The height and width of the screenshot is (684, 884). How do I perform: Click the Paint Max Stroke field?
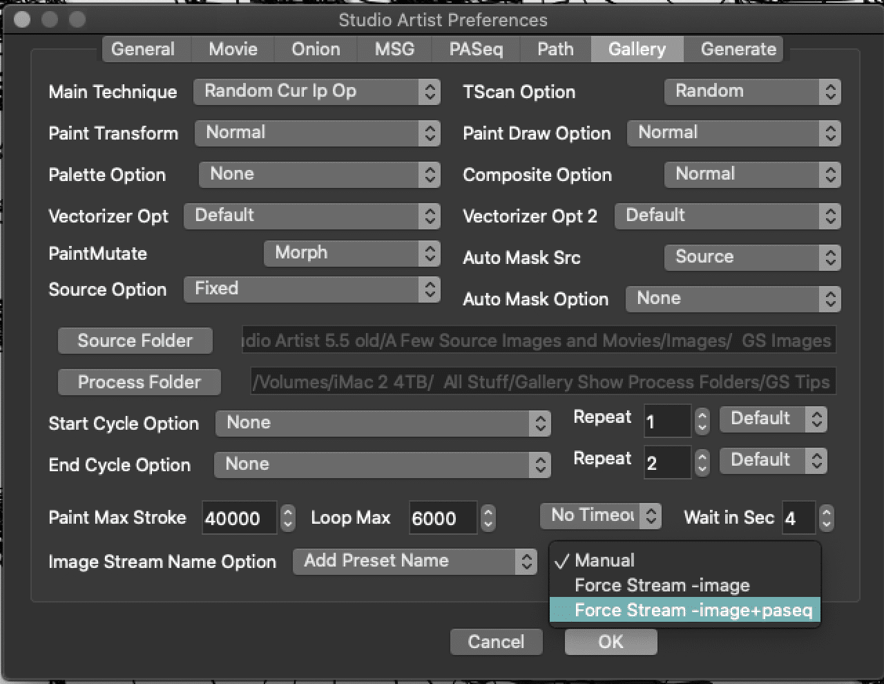pos(239,518)
